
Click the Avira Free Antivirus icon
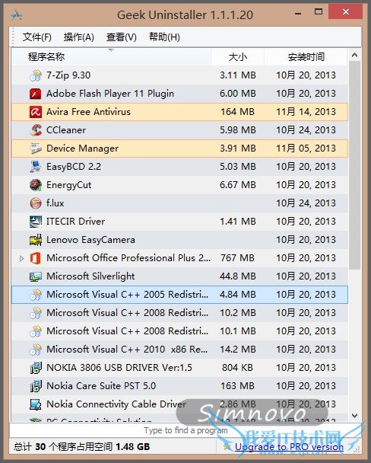36,112
